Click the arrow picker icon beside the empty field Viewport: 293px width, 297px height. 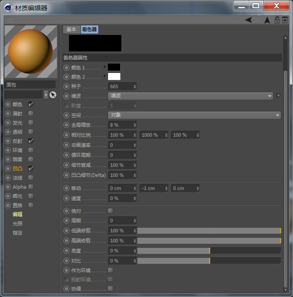pos(53,95)
